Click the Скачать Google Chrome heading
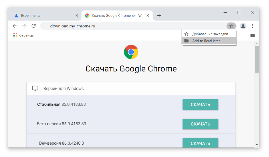This screenshot has height=157, width=269. (x=131, y=69)
